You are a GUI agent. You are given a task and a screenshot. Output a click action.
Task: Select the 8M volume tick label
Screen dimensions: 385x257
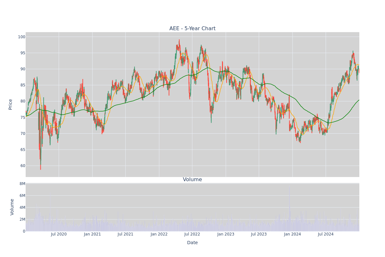pos(22,184)
